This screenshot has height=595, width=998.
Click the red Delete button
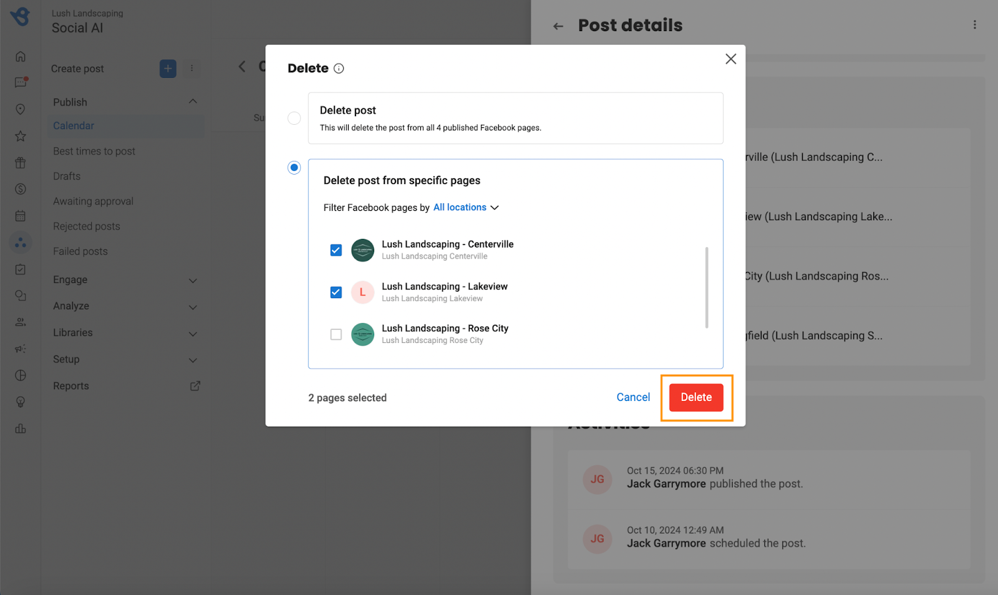click(x=696, y=397)
